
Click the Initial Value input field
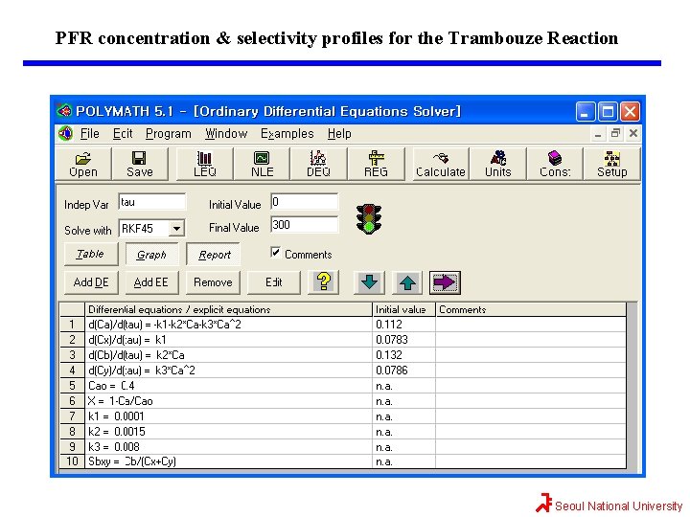click(304, 202)
